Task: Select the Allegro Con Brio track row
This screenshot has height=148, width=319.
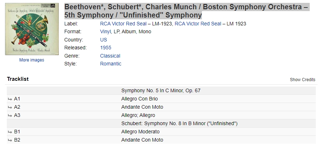Action: click(161, 99)
